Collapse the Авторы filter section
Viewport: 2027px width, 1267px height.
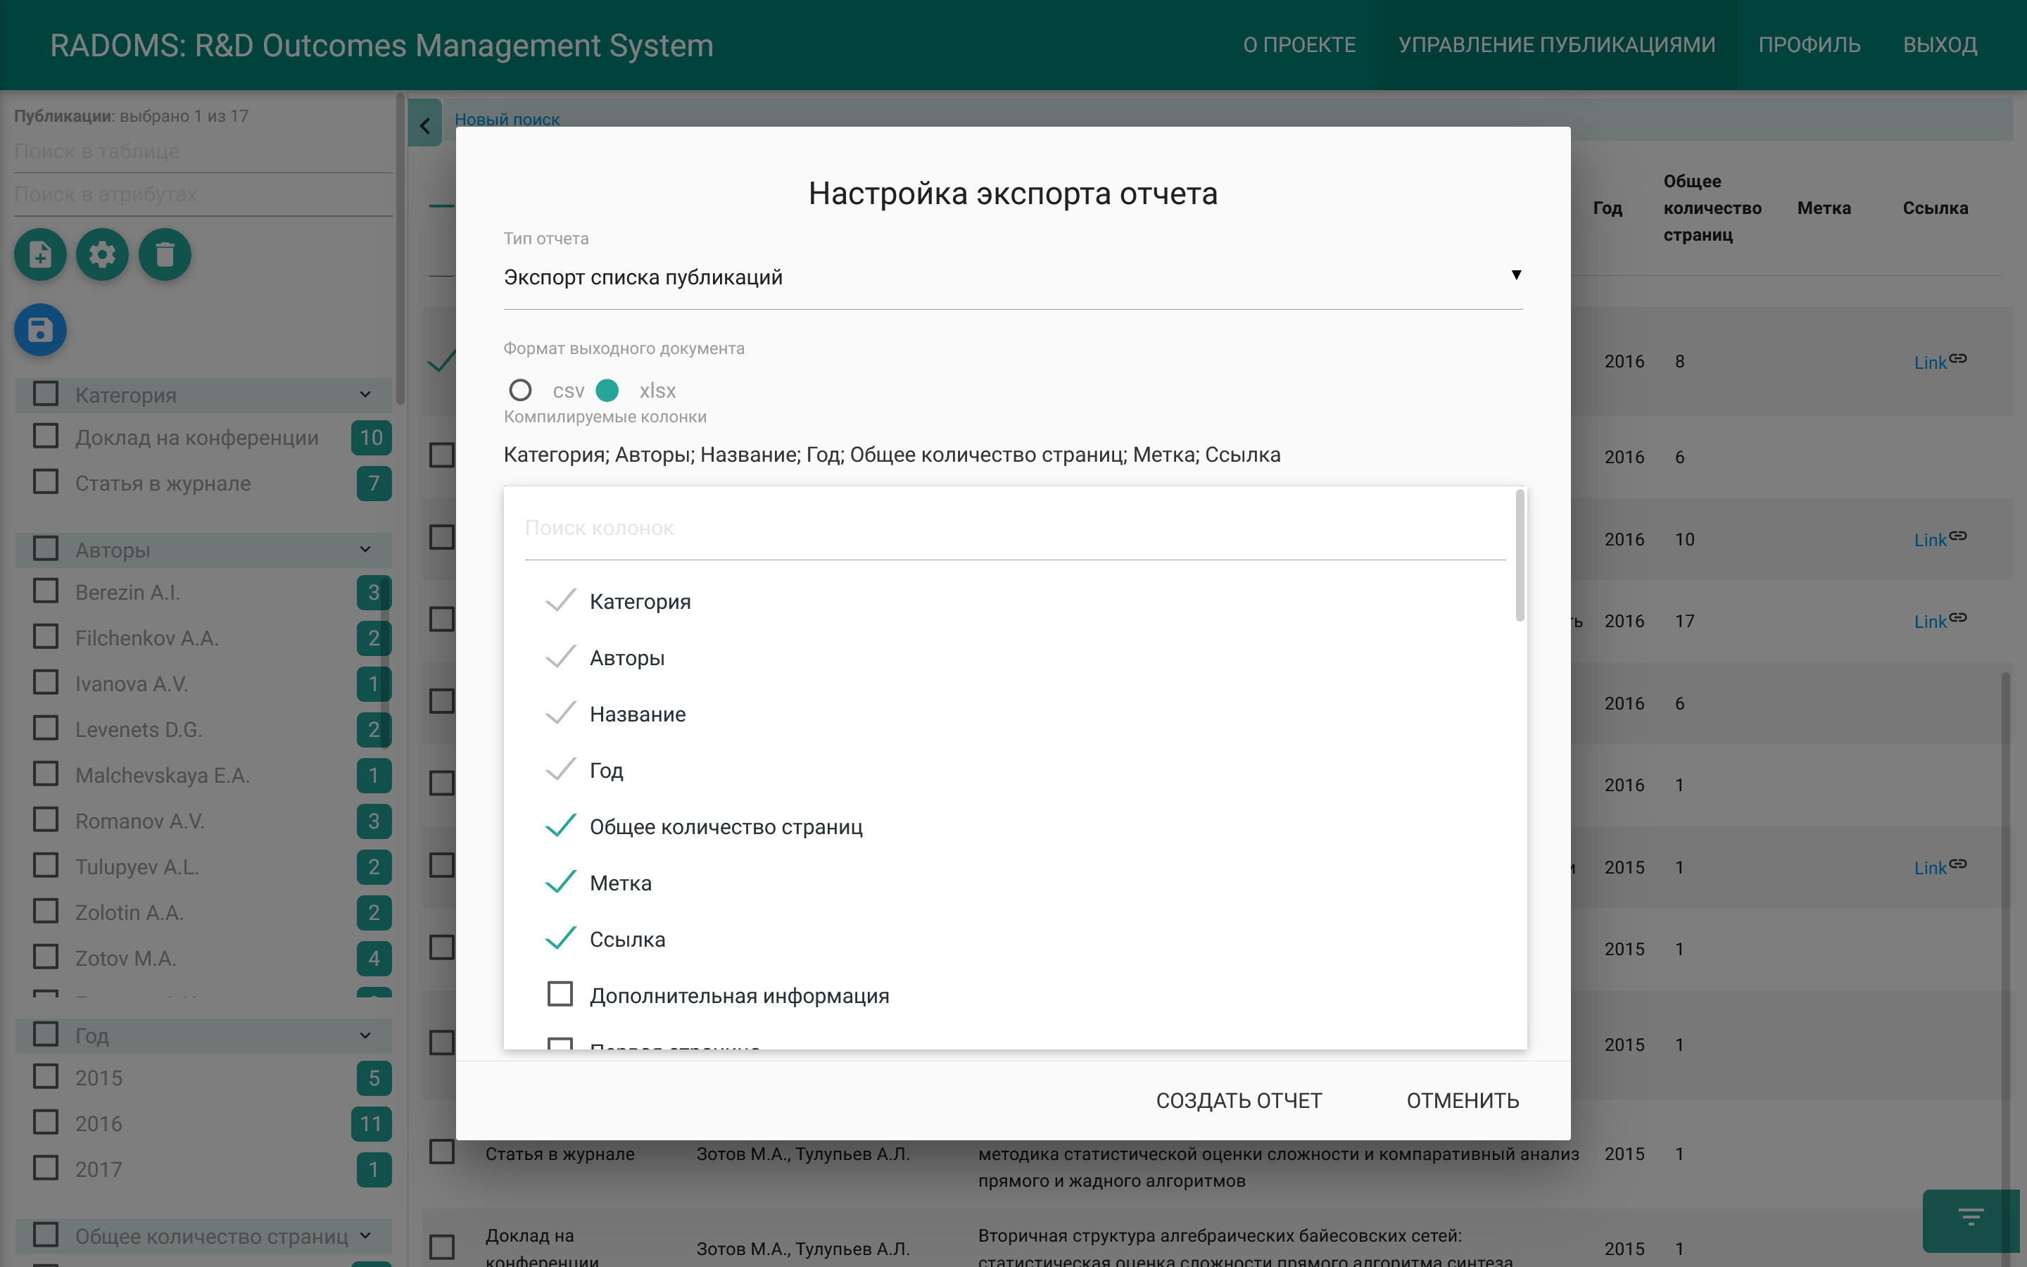(363, 550)
